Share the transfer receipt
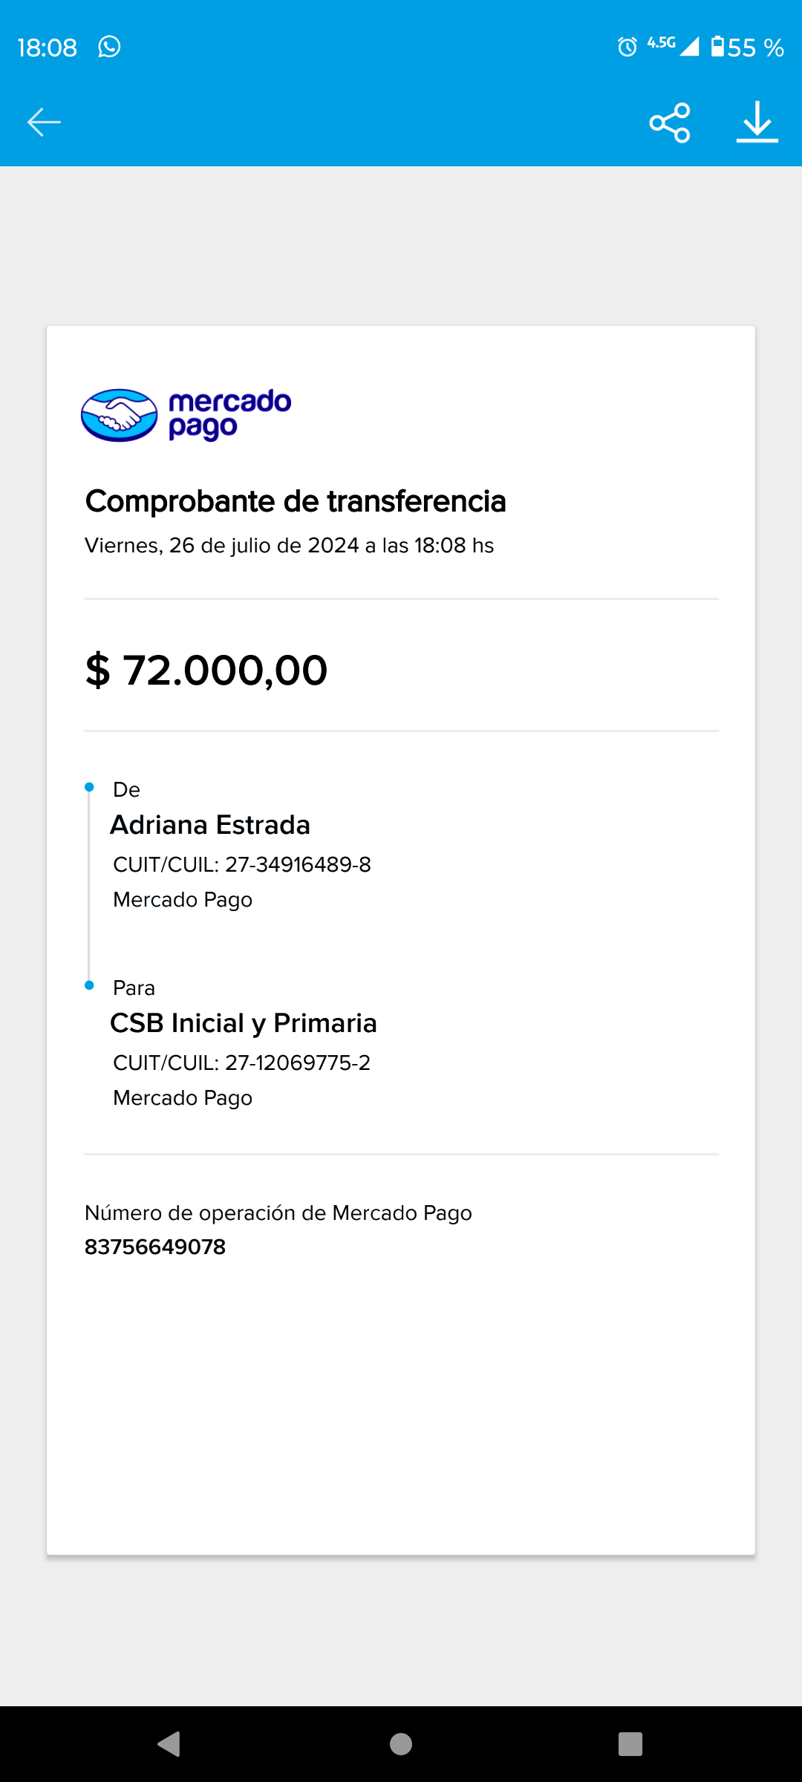Viewport: 802px width, 1782px height. [x=670, y=123]
